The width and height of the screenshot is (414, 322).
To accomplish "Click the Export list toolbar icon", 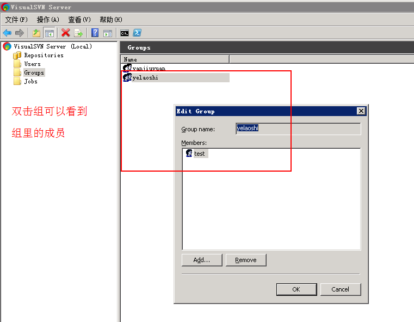I will pos(78,33).
